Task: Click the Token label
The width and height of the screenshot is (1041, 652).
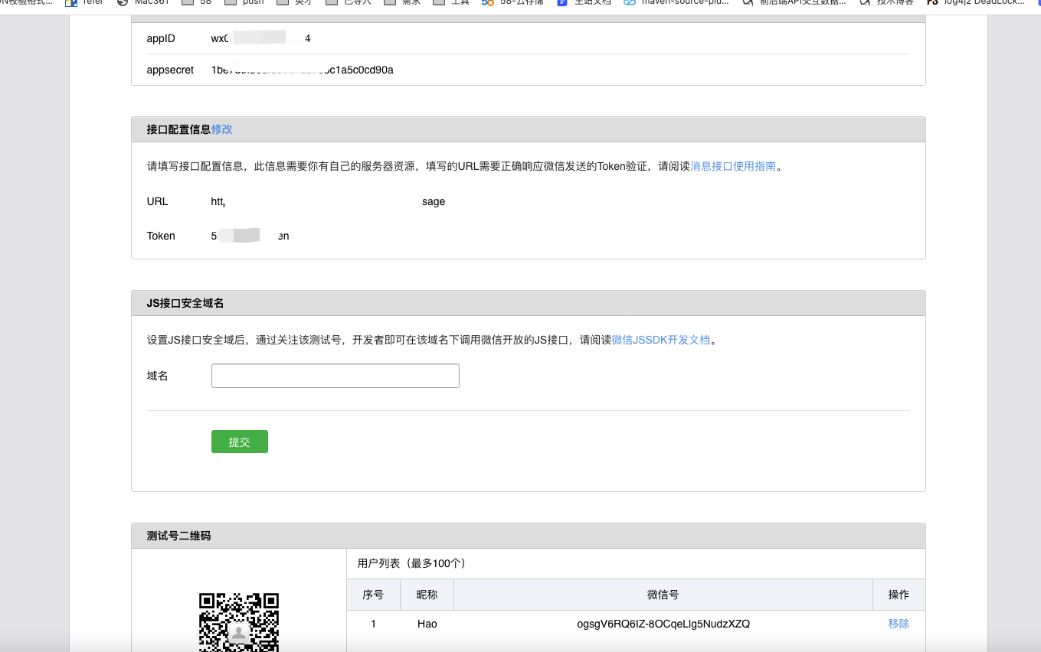Action: pos(161,236)
